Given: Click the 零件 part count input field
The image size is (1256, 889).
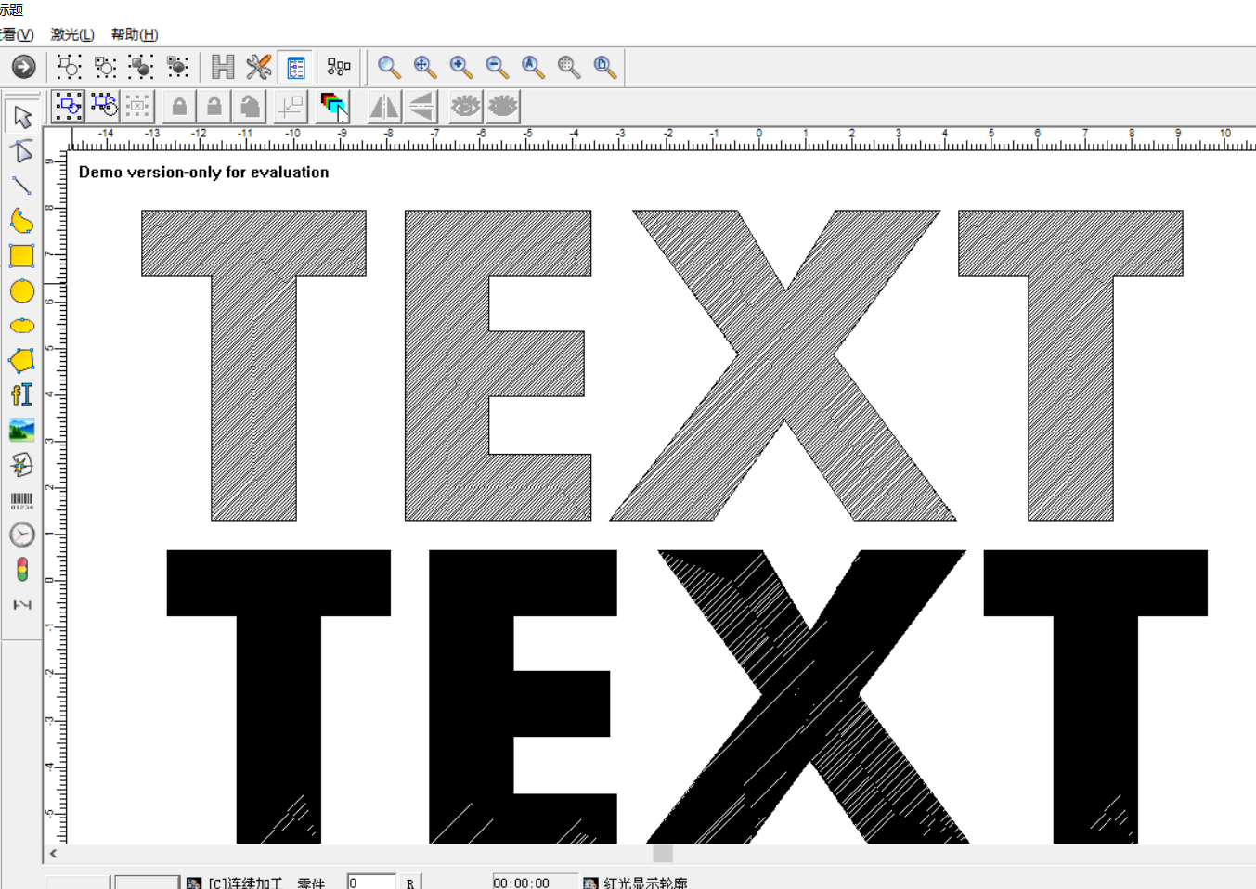Looking at the screenshot, I should click(371, 883).
